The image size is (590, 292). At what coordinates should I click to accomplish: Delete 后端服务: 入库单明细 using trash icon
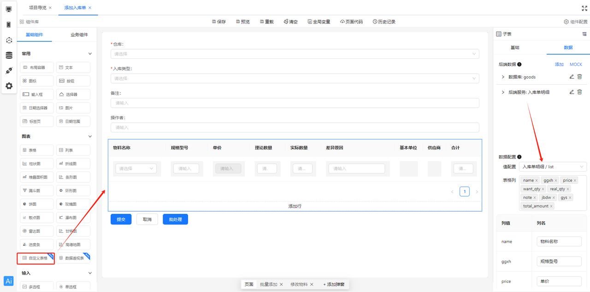[579, 92]
